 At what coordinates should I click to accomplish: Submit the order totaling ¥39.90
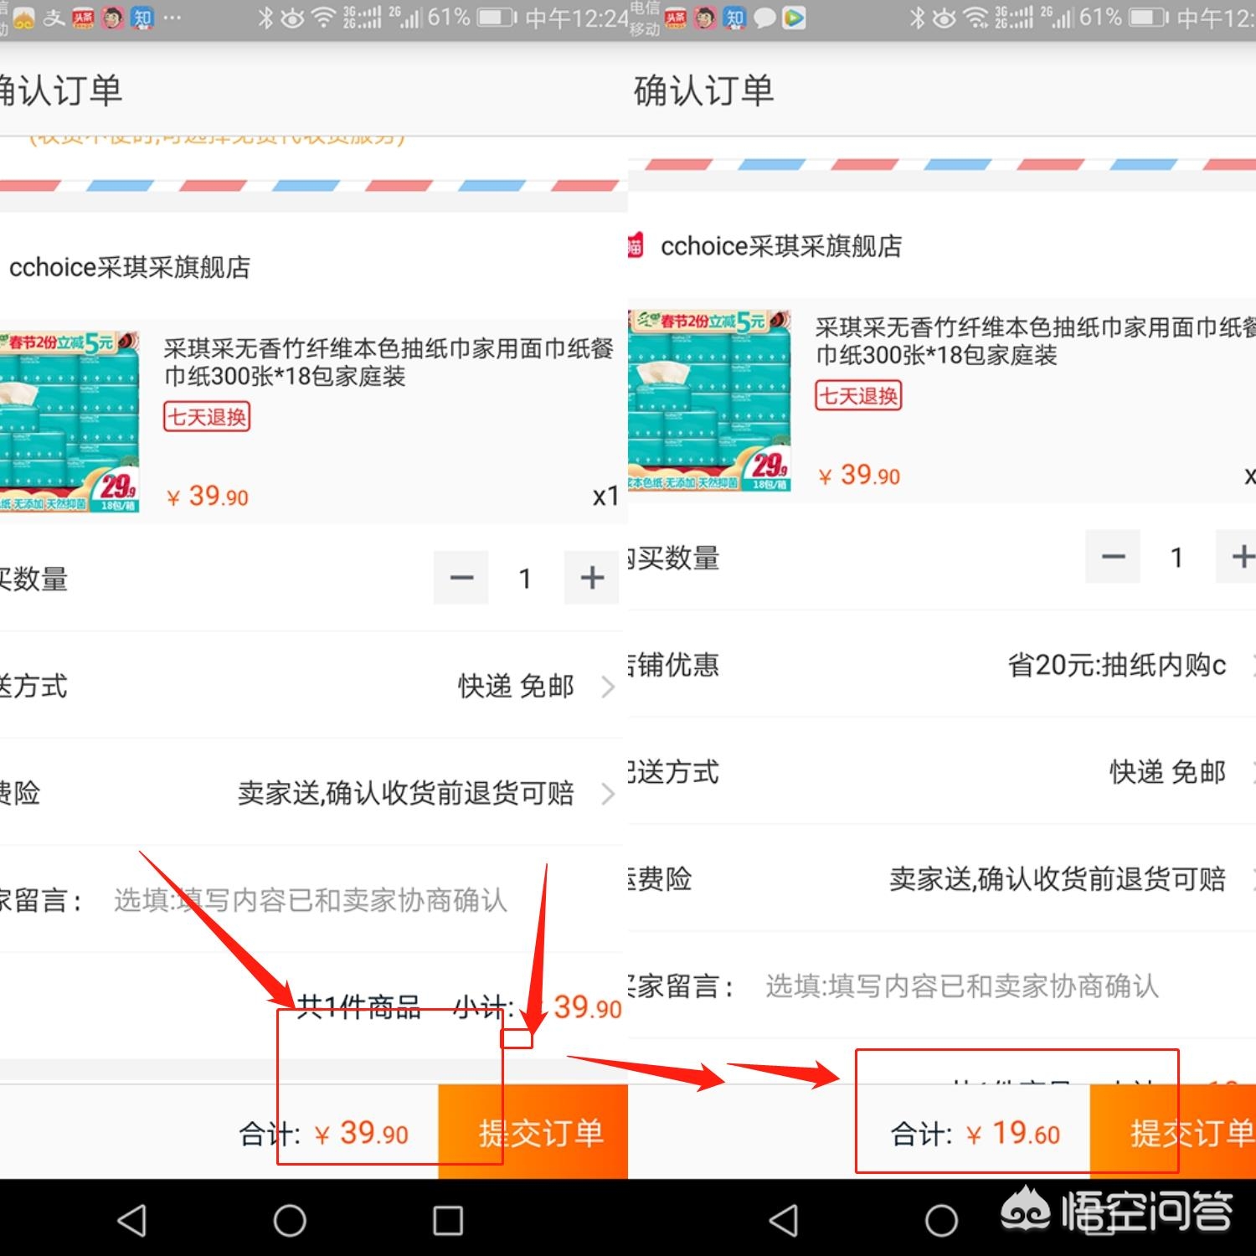[533, 1132]
